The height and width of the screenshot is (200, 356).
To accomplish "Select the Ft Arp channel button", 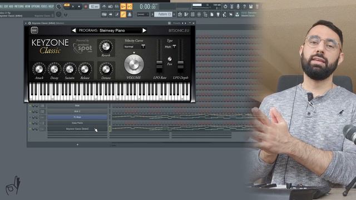I will (77, 117).
